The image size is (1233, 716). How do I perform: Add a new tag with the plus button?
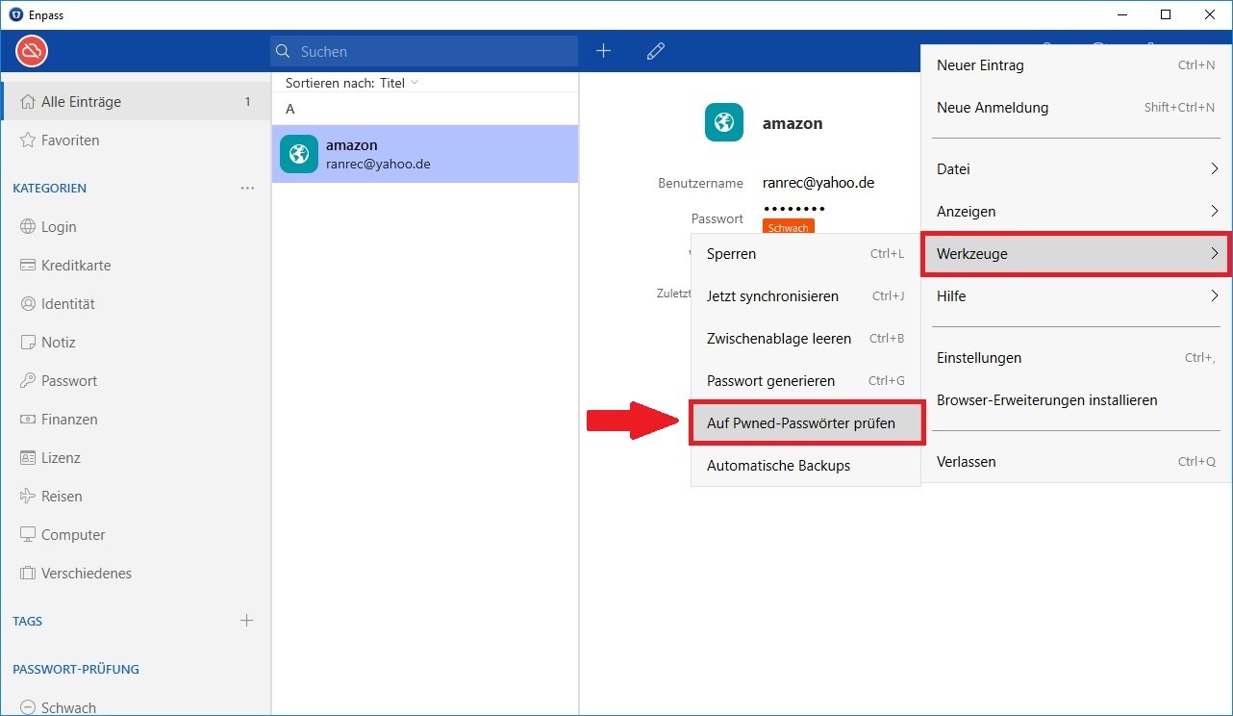click(246, 621)
